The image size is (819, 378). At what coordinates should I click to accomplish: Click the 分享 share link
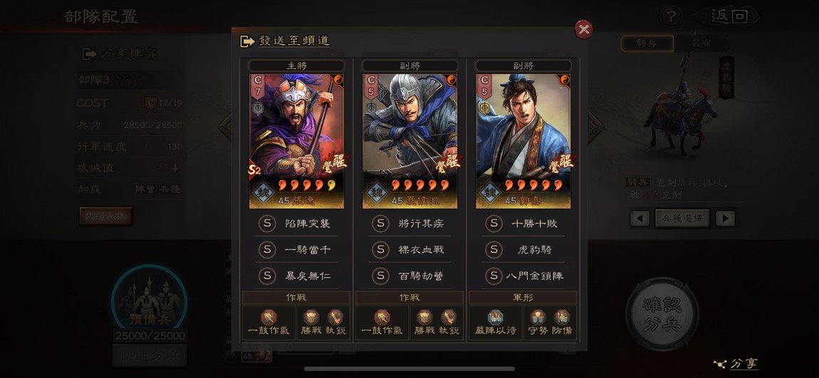736,364
